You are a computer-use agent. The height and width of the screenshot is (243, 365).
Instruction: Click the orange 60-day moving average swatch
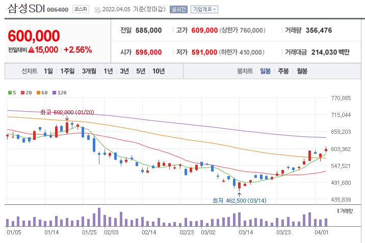click(x=38, y=92)
